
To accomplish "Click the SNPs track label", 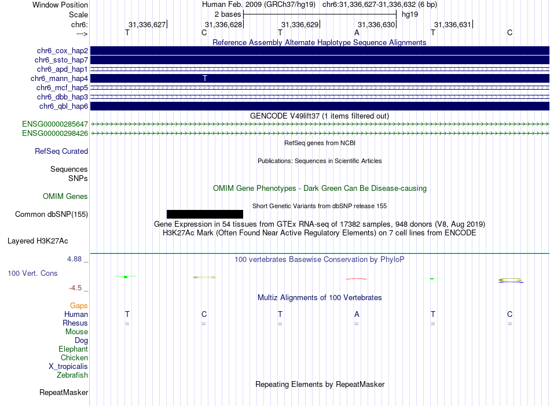I will coord(78,178).
